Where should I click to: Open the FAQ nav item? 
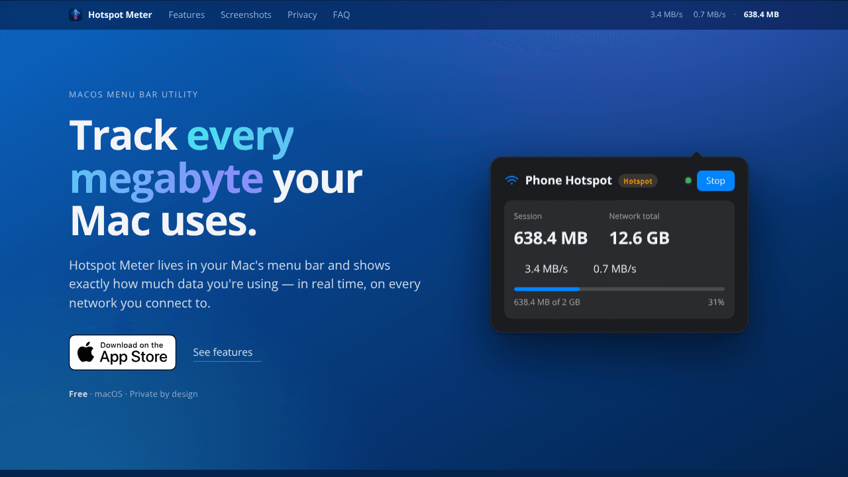341,15
